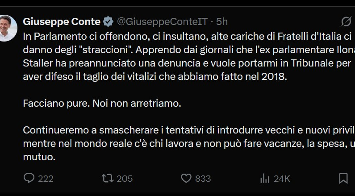Viewport: 355px width, 196px height.
Task: Click the reply speech bubble icon
Action: pyautogui.click(x=29, y=179)
